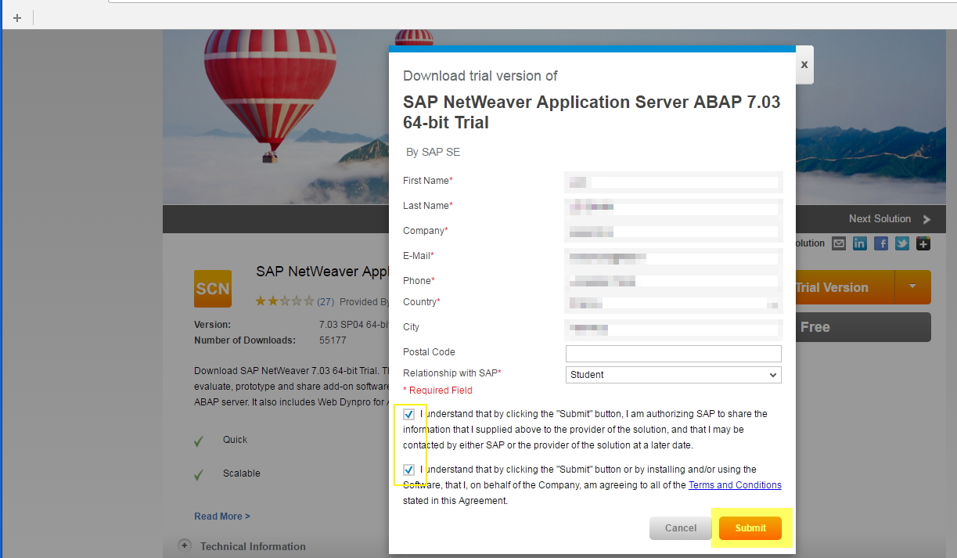Share the solution on Facebook
The width and height of the screenshot is (957, 558).
pos(880,243)
